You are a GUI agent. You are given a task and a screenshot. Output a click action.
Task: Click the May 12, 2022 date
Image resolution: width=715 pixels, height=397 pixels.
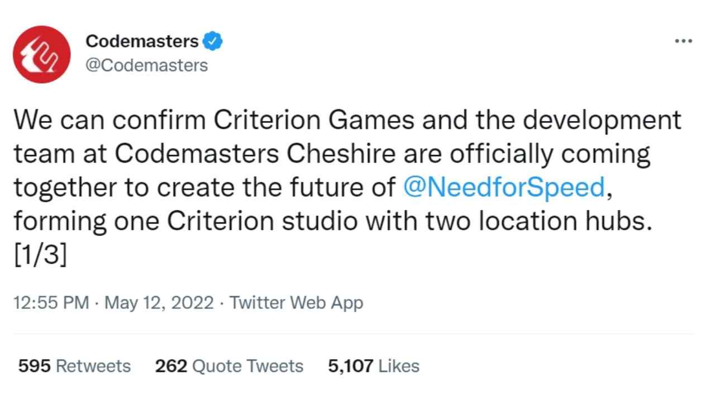159,303
